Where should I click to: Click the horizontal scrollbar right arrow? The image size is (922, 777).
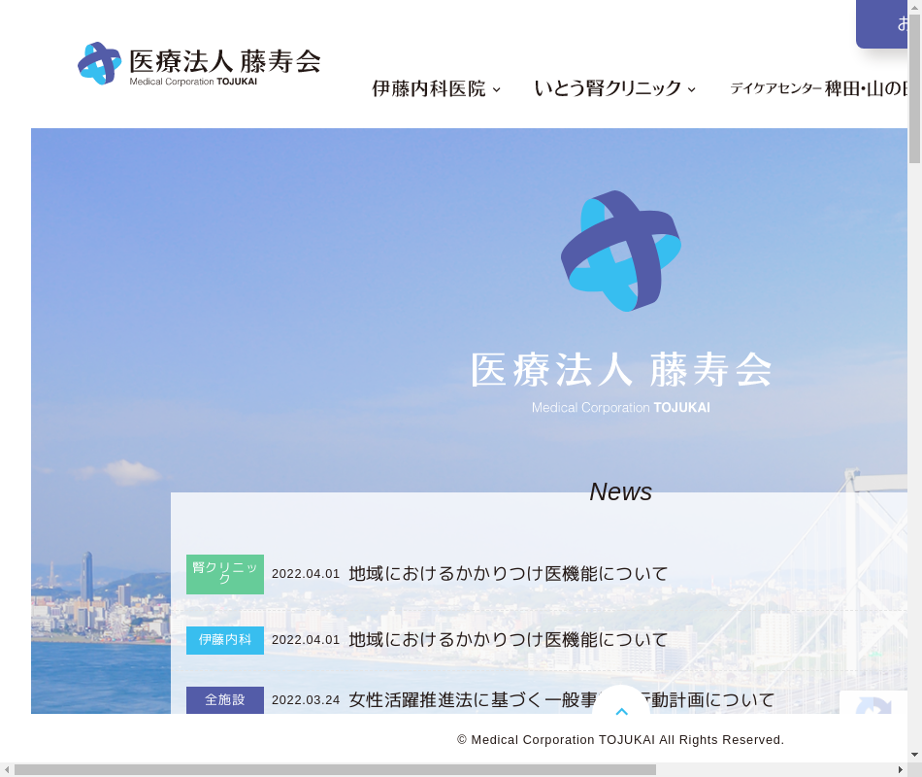(899, 769)
